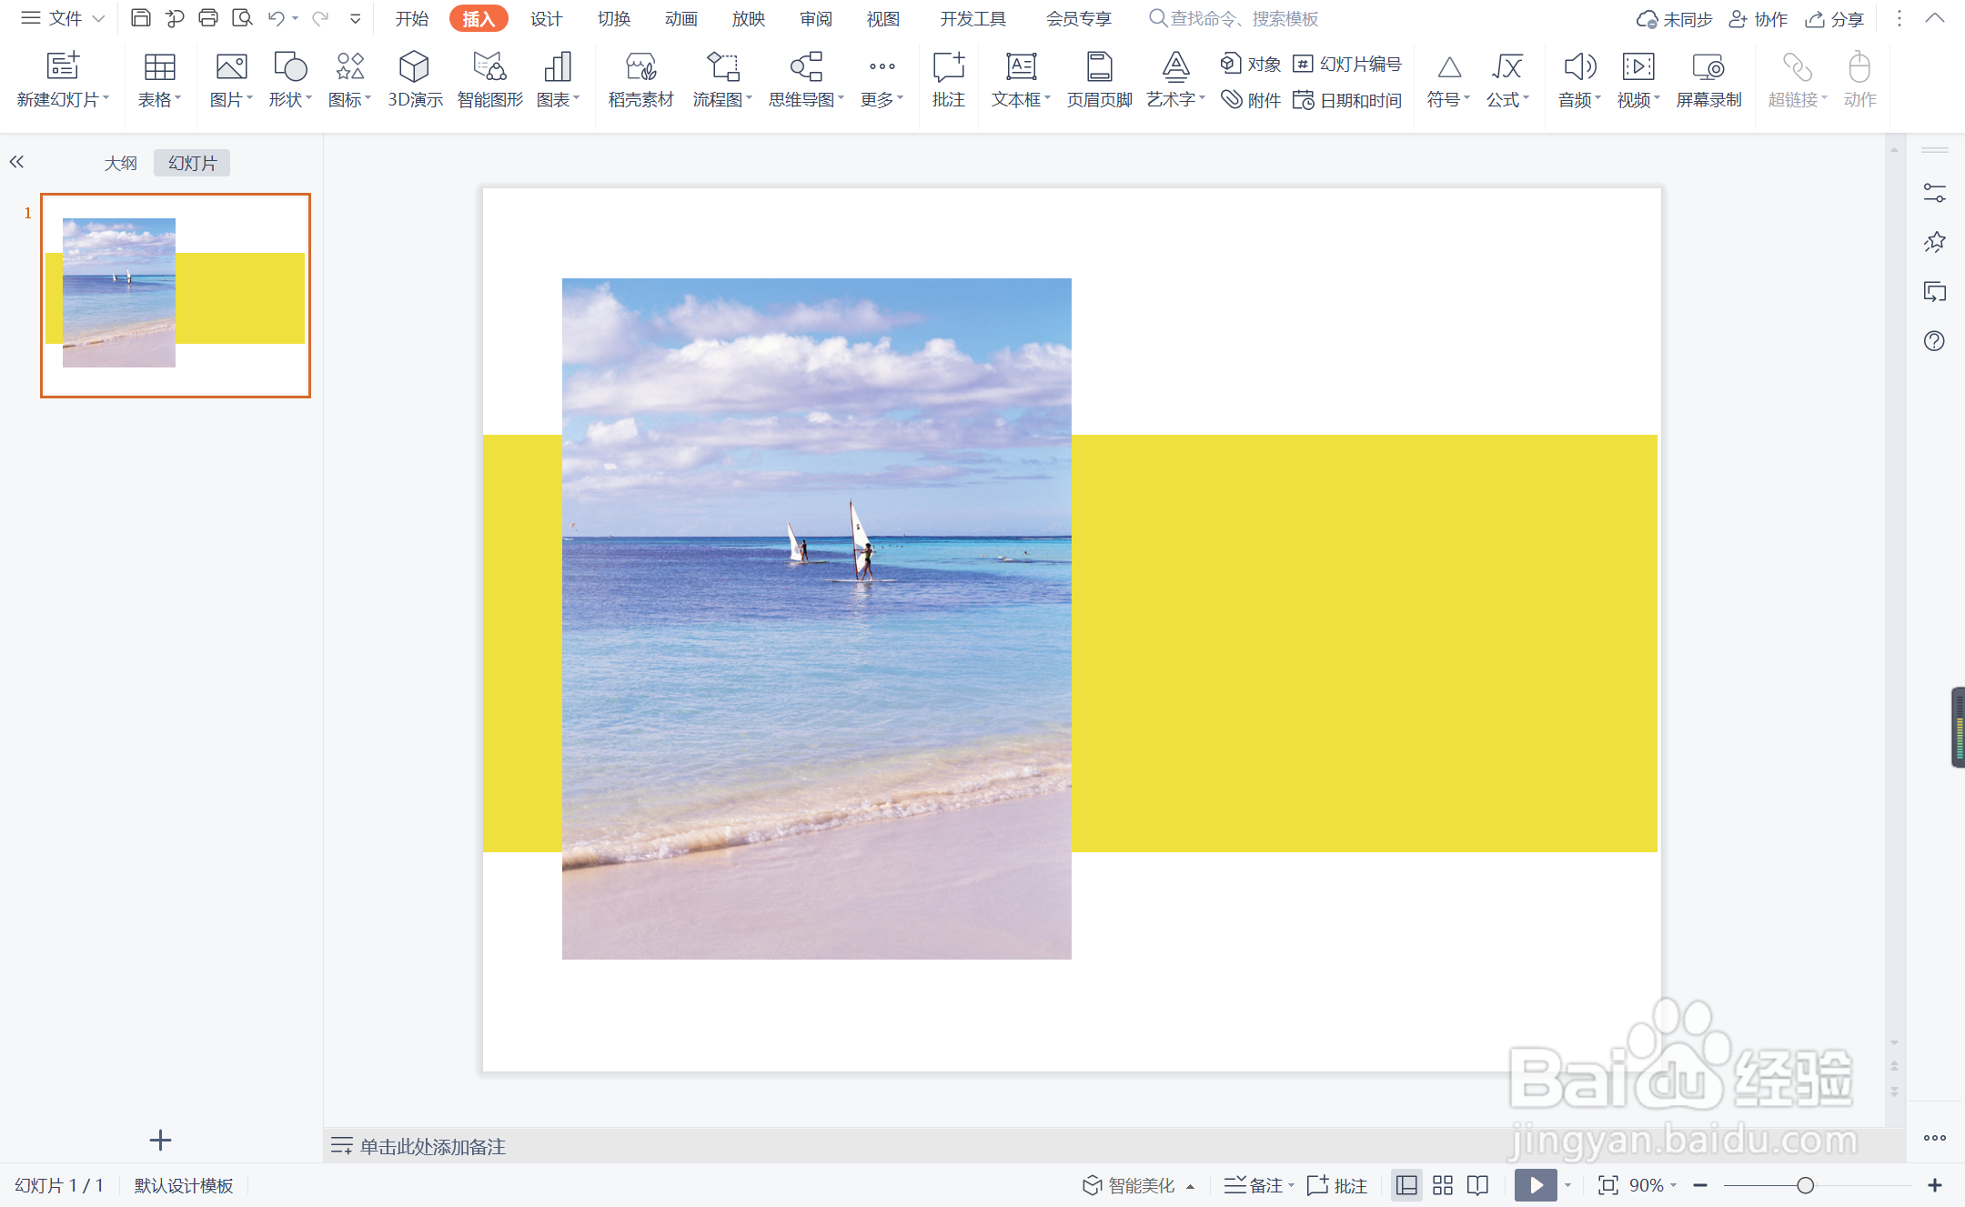Insert 日期和时间 date and time
Image resolution: width=1965 pixels, height=1207 pixels.
click(x=1347, y=100)
